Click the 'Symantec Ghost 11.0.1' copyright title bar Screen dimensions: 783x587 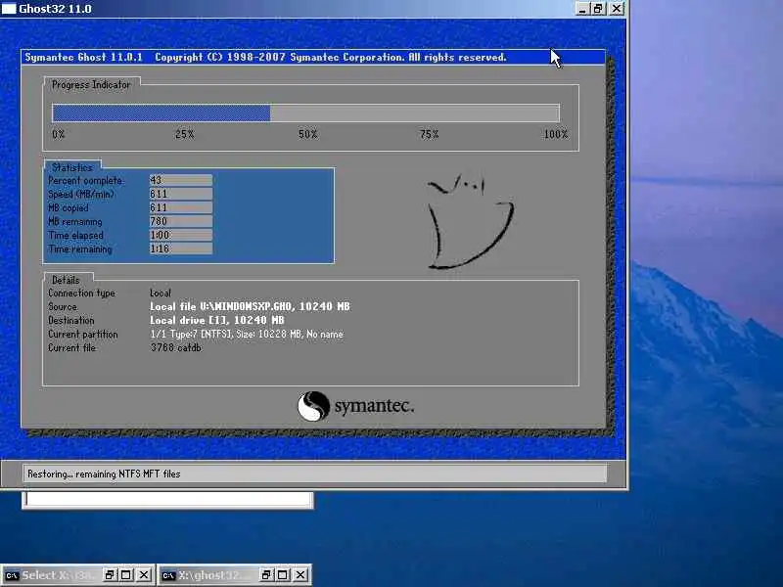tap(313, 57)
